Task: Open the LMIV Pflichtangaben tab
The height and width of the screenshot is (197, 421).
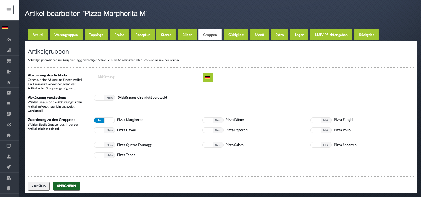Action: coord(331,35)
